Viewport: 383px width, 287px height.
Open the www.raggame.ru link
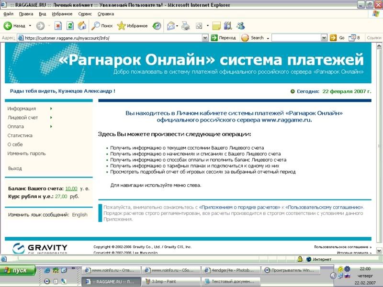coord(286,120)
